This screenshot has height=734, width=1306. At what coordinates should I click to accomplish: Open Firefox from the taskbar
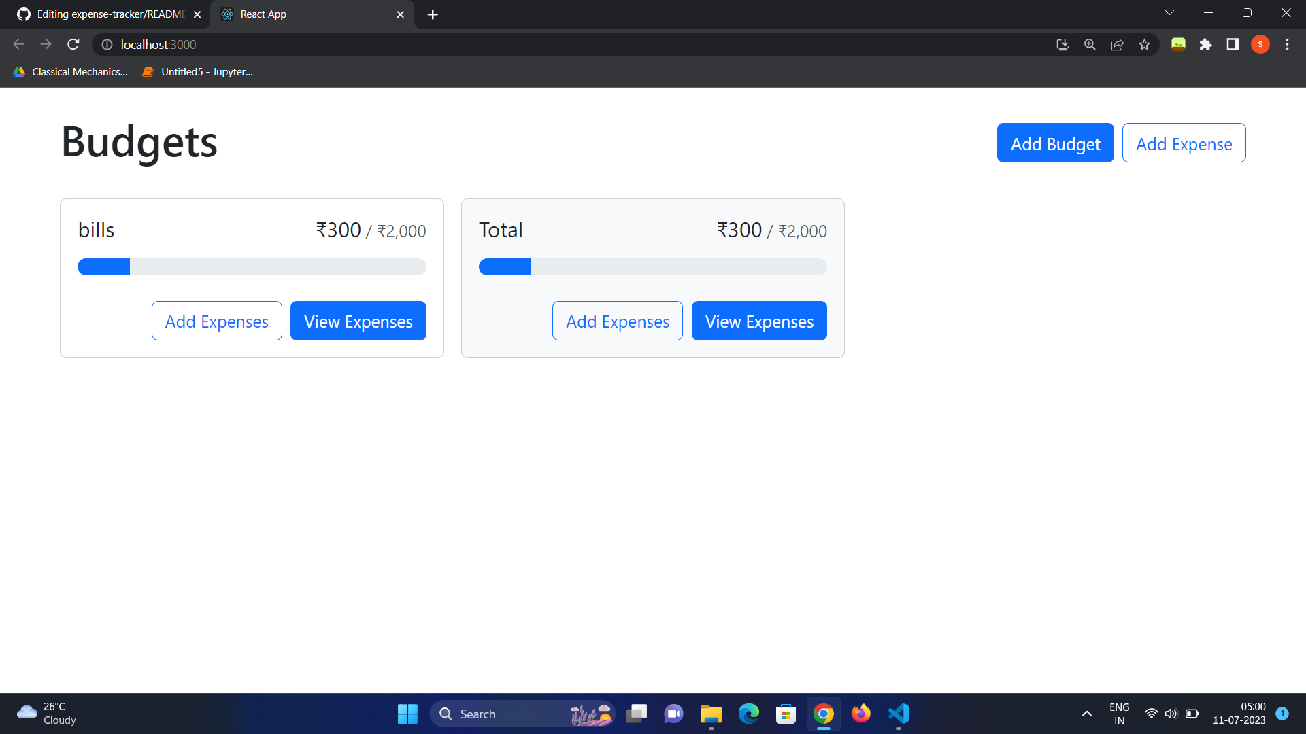[x=860, y=714]
